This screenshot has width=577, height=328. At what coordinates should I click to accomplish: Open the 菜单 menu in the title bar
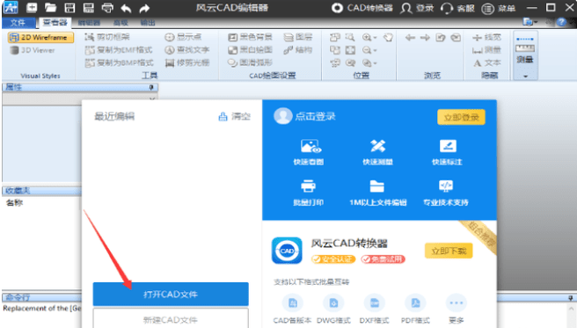[499, 8]
